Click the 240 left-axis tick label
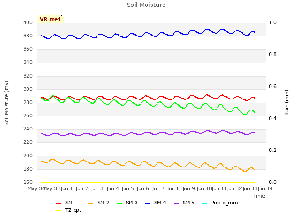This screenshot has width=293, height=219. [28, 129]
